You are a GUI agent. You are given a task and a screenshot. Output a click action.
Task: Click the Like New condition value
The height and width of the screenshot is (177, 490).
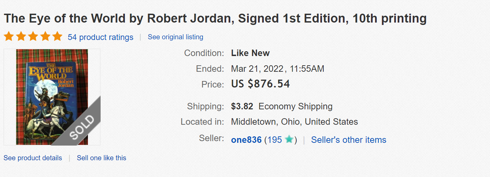click(250, 53)
